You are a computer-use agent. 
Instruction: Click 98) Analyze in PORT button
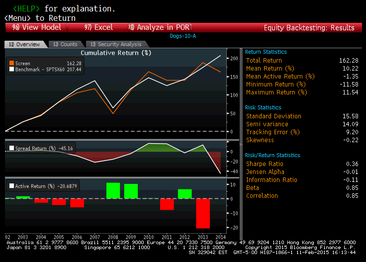[x=160, y=27]
